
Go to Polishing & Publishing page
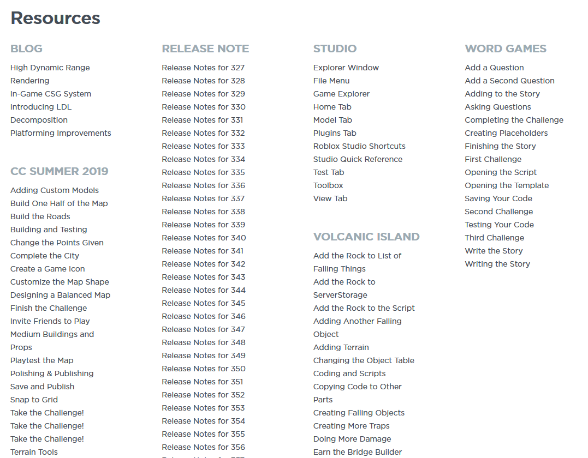coord(52,373)
